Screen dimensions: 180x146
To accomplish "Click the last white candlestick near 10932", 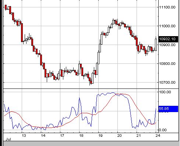I will 156,45.
